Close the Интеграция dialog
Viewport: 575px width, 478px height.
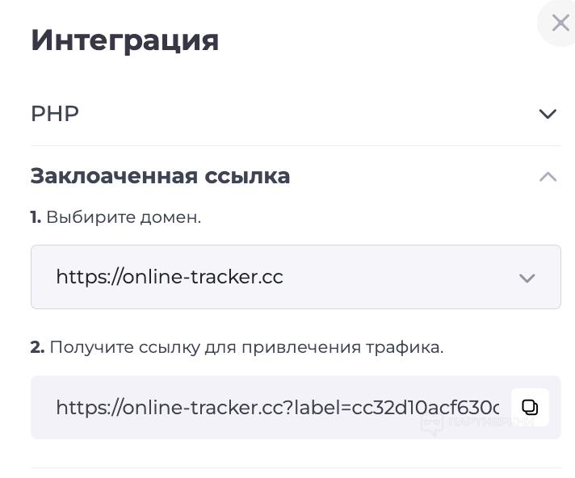click(x=560, y=23)
